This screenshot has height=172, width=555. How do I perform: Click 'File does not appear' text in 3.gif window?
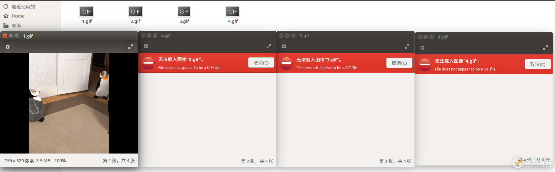tap(327, 68)
